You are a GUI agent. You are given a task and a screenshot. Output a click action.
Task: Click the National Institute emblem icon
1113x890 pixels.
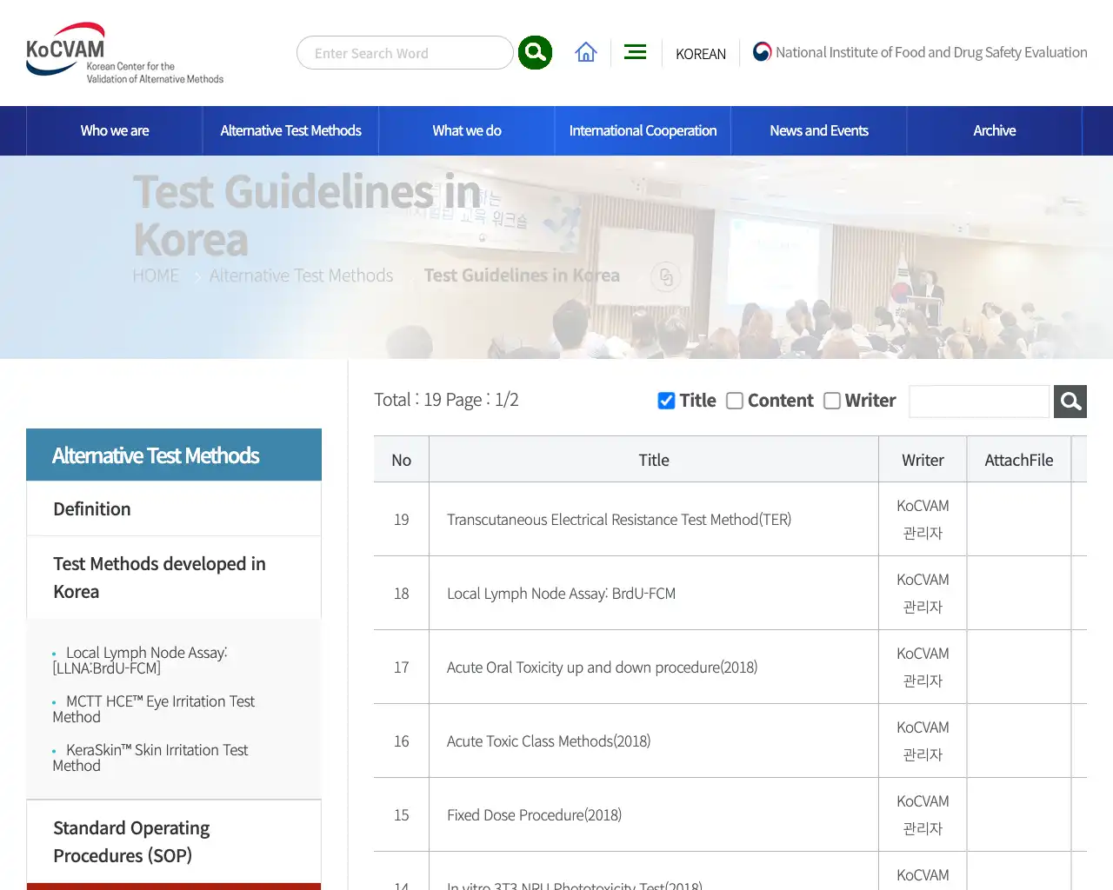click(x=762, y=52)
